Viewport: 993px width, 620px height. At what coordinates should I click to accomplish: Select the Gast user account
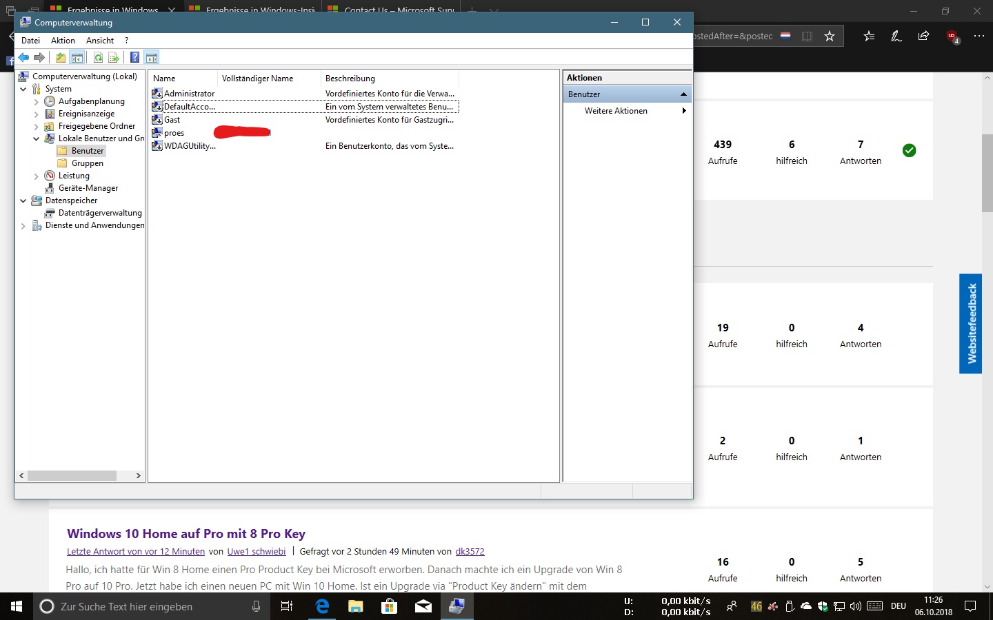172,120
